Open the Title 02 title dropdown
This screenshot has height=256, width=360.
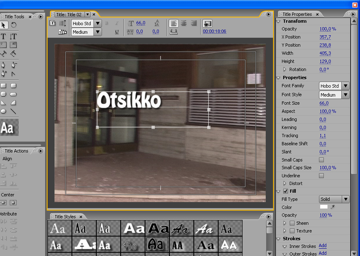click(87, 15)
